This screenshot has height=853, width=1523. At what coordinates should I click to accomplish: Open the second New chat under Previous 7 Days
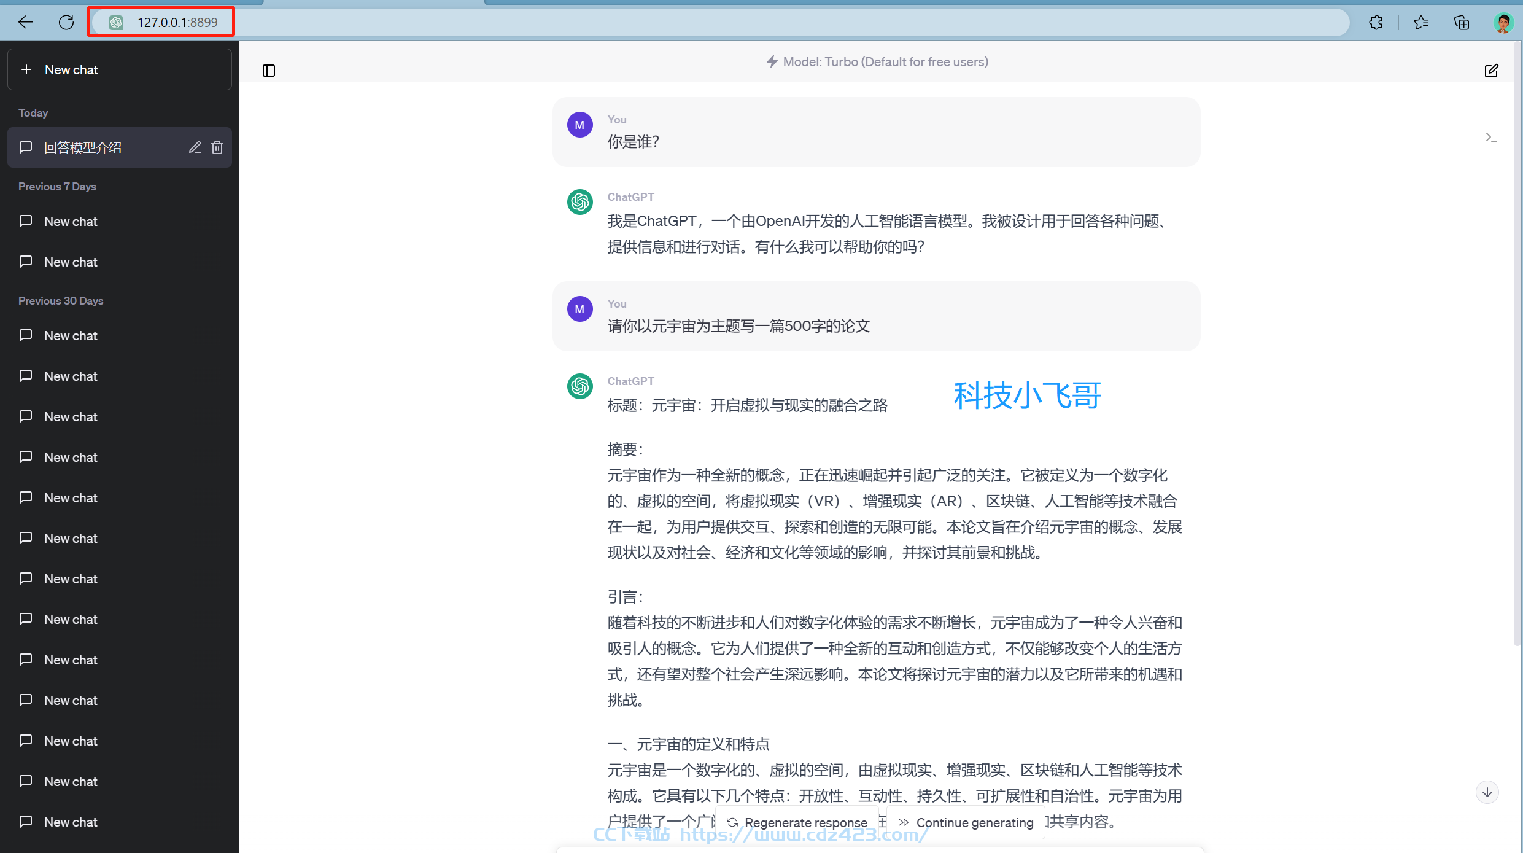tap(120, 262)
